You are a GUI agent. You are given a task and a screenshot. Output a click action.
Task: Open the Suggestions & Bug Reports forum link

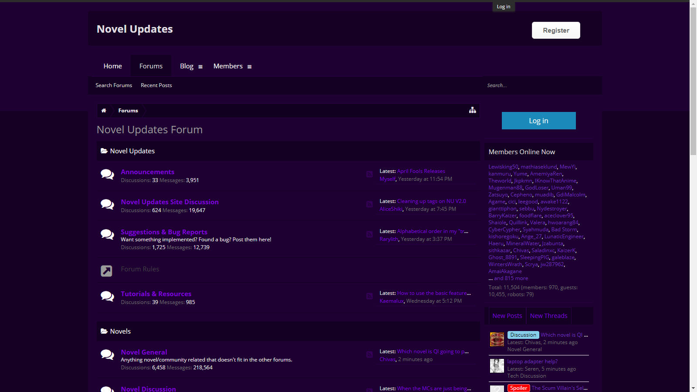[x=164, y=232]
